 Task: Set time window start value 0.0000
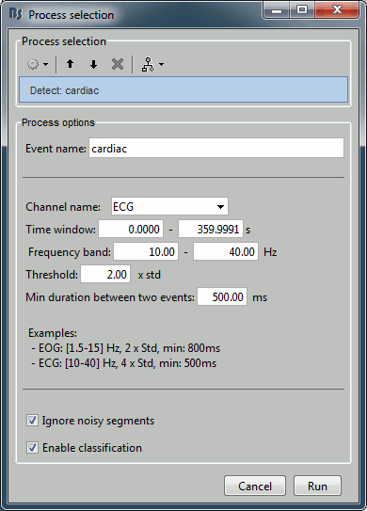pos(131,229)
